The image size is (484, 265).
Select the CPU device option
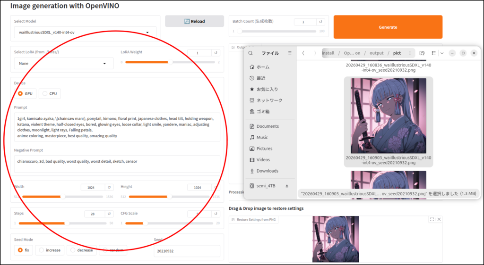click(x=50, y=93)
